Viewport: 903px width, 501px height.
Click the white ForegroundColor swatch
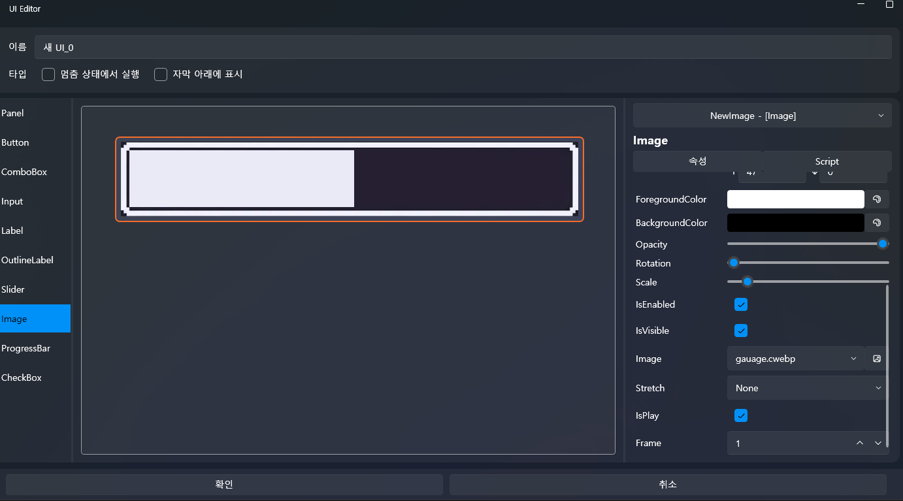(795, 199)
